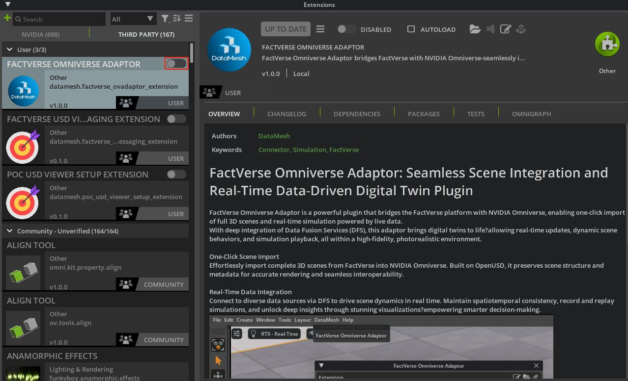Click DataMesh icon on FactVerse Omniverse Adaptor card
The width and height of the screenshot is (628, 381).
(x=24, y=91)
